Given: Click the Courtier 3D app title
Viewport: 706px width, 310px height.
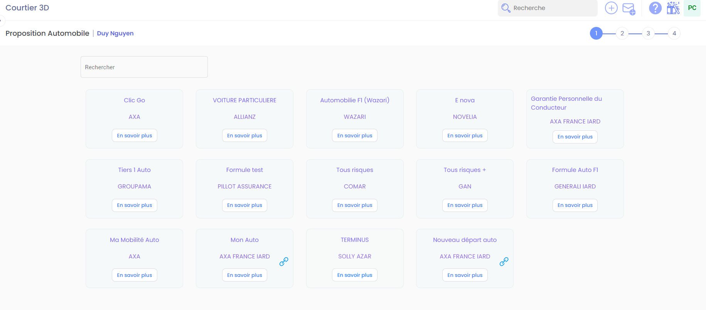Looking at the screenshot, I should [27, 8].
